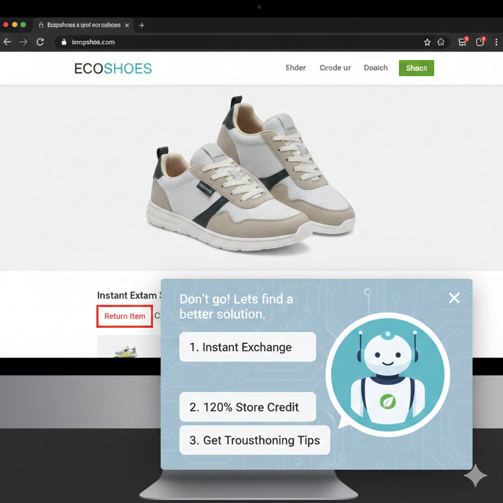
Task: Click the green macOS fullscreen dot
Action: (x=23, y=25)
